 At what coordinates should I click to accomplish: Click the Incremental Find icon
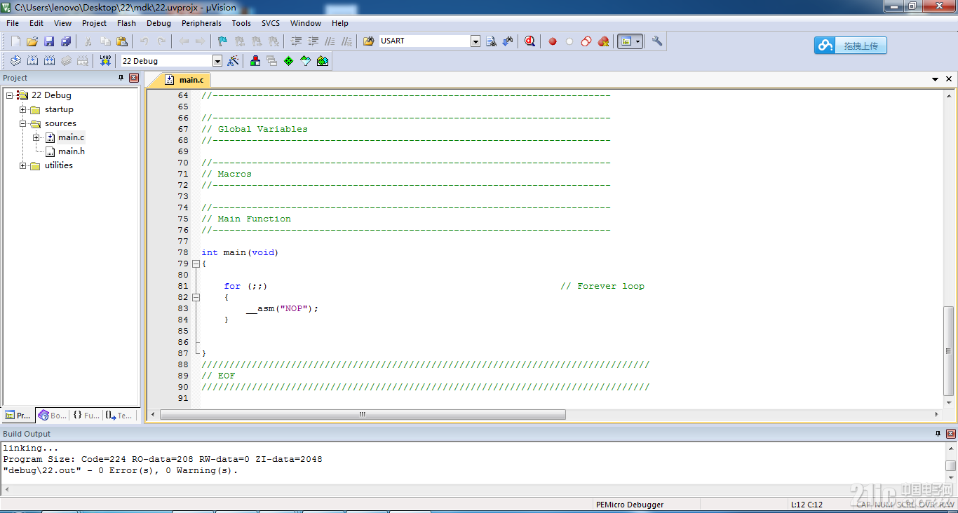click(x=508, y=41)
